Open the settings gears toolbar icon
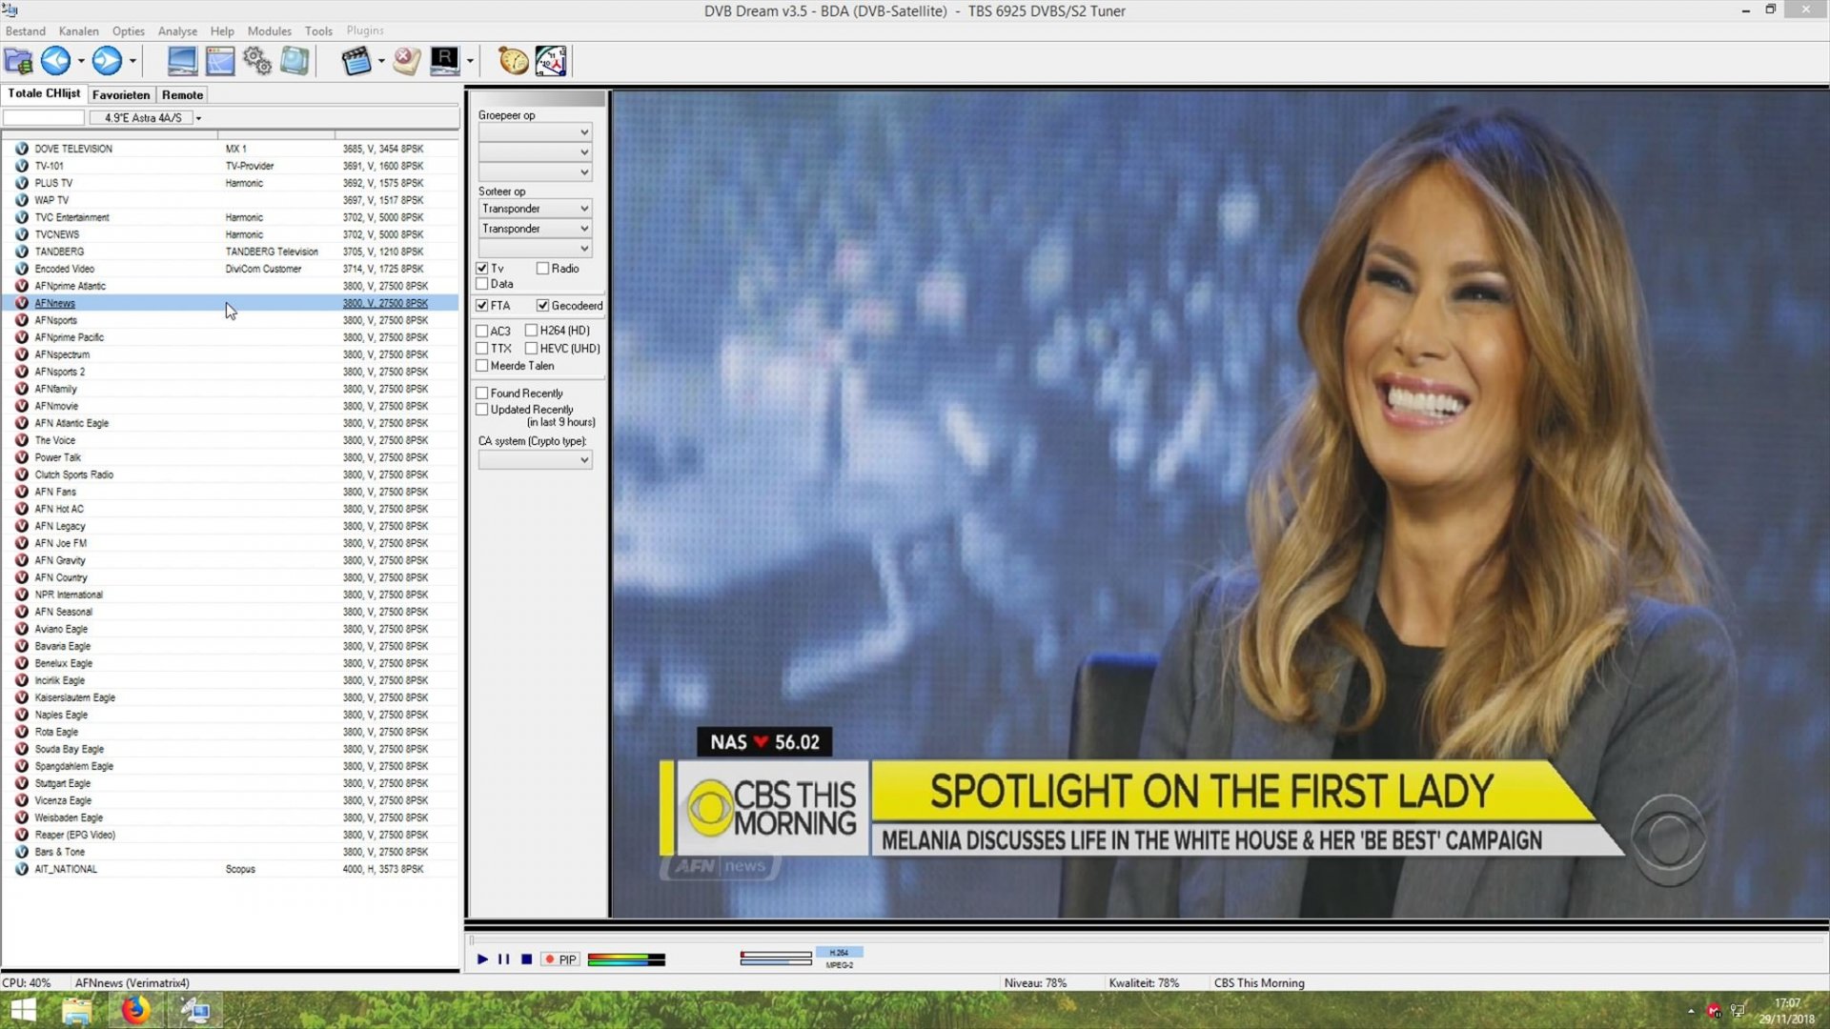This screenshot has height=1029, width=1830. (x=257, y=61)
